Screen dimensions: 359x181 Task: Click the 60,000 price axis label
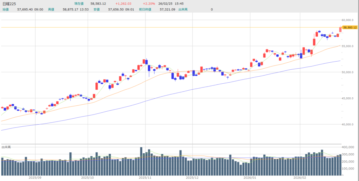348,20
